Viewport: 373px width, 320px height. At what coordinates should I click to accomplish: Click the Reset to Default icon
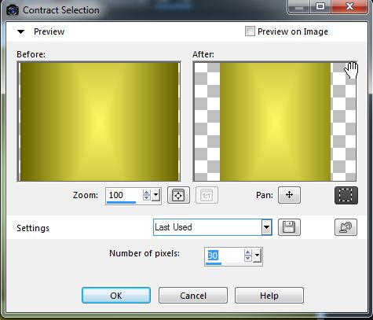pyautogui.click(x=346, y=227)
